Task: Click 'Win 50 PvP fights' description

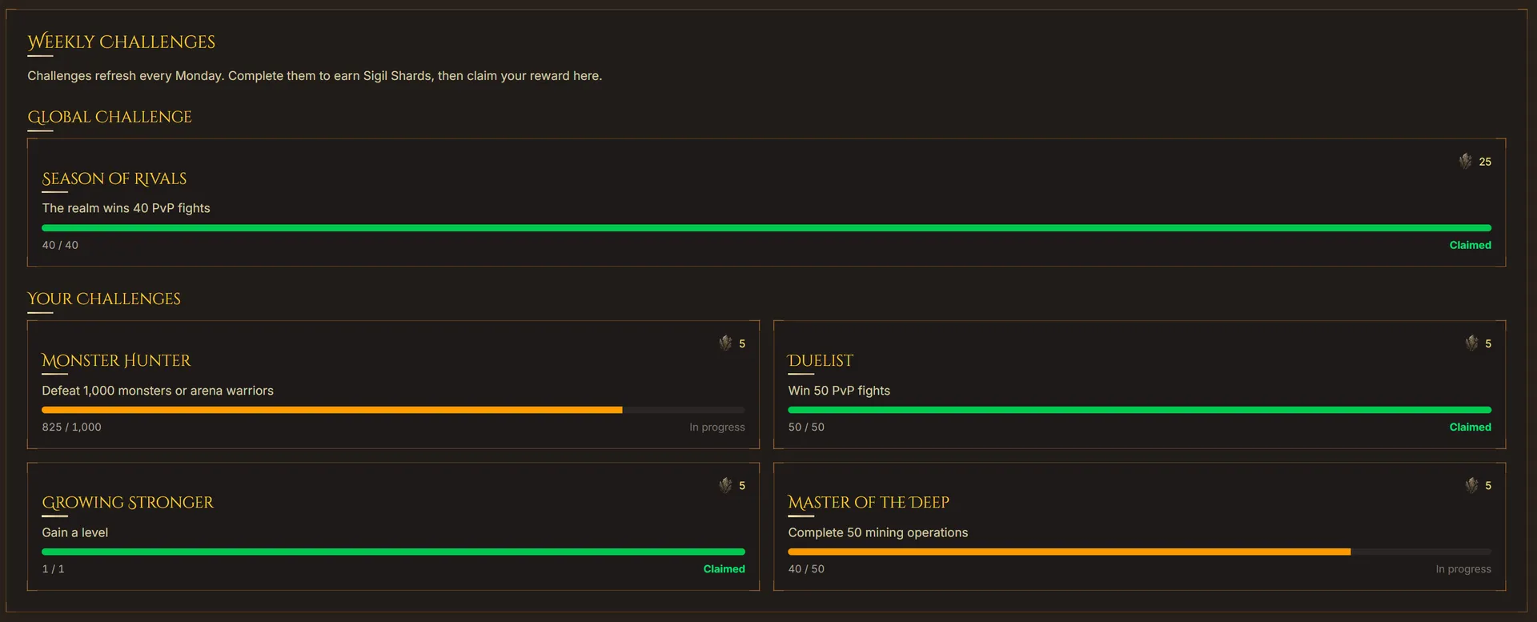Action: coord(839,391)
